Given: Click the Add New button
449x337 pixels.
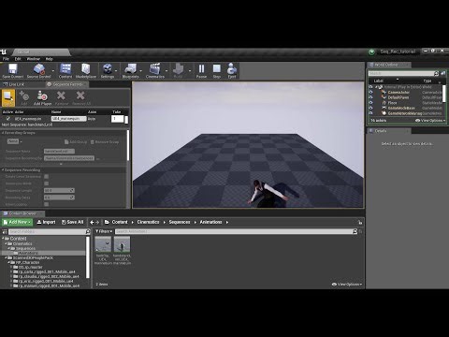Looking at the screenshot, I should [x=17, y=222].
